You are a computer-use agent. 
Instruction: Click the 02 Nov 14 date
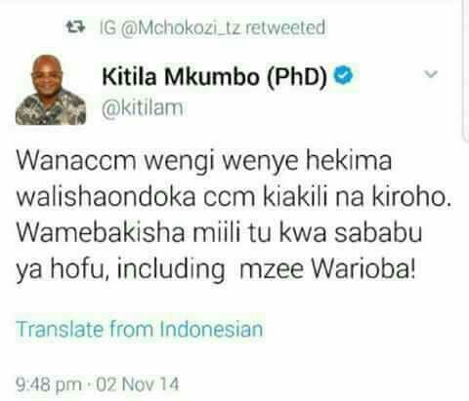(138, 384)
